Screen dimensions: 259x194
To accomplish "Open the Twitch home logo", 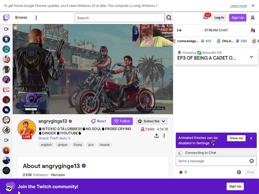I will coord(6,18).
